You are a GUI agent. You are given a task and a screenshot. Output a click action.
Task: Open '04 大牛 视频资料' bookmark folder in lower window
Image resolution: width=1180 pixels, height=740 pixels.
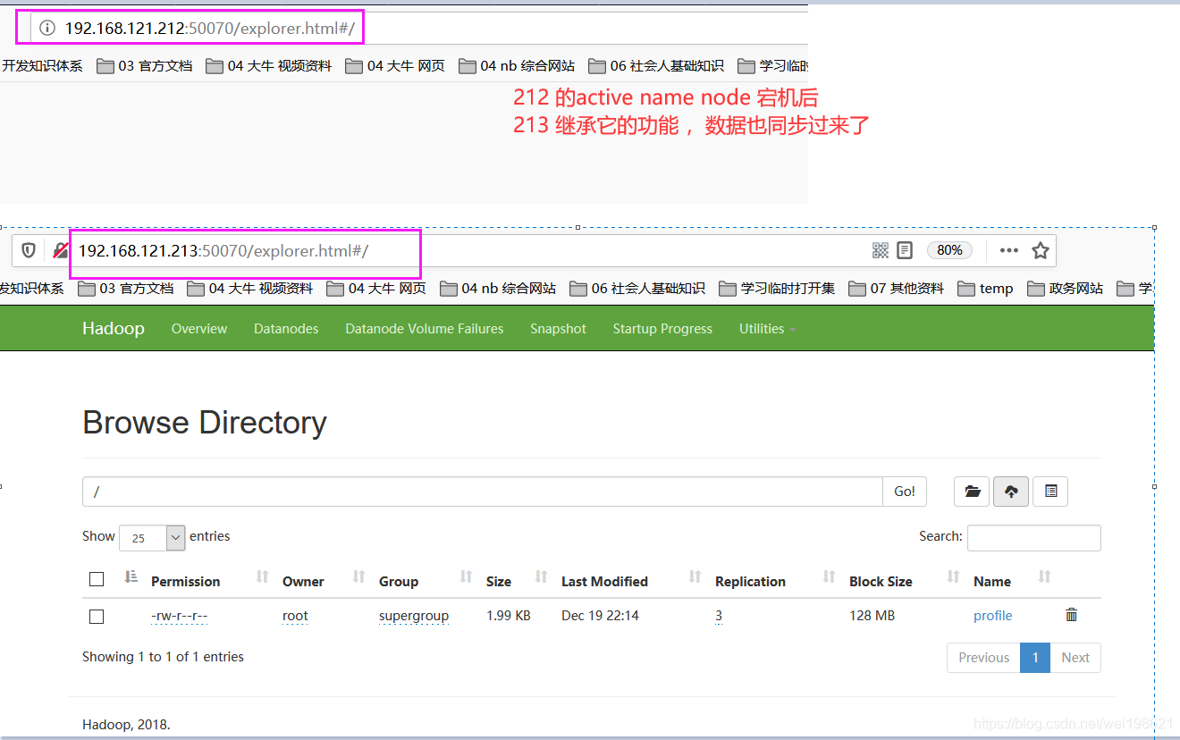250,289
